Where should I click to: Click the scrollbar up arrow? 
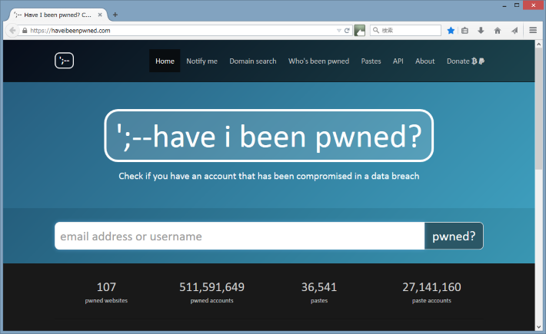[538, 44]
